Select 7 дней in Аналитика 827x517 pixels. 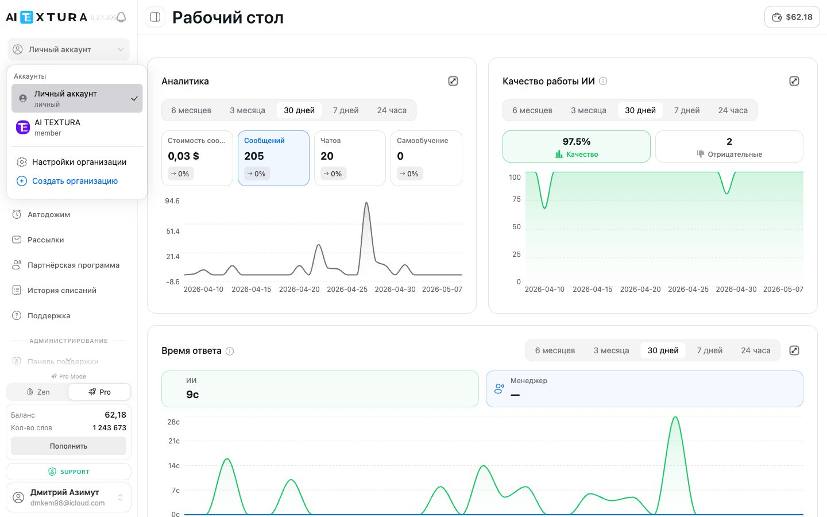click(346, 110)
